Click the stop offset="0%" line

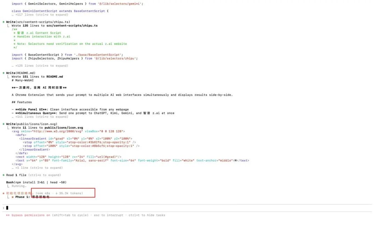point(79,142)
